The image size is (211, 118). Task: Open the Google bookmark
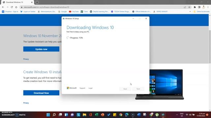pos(63,12)
